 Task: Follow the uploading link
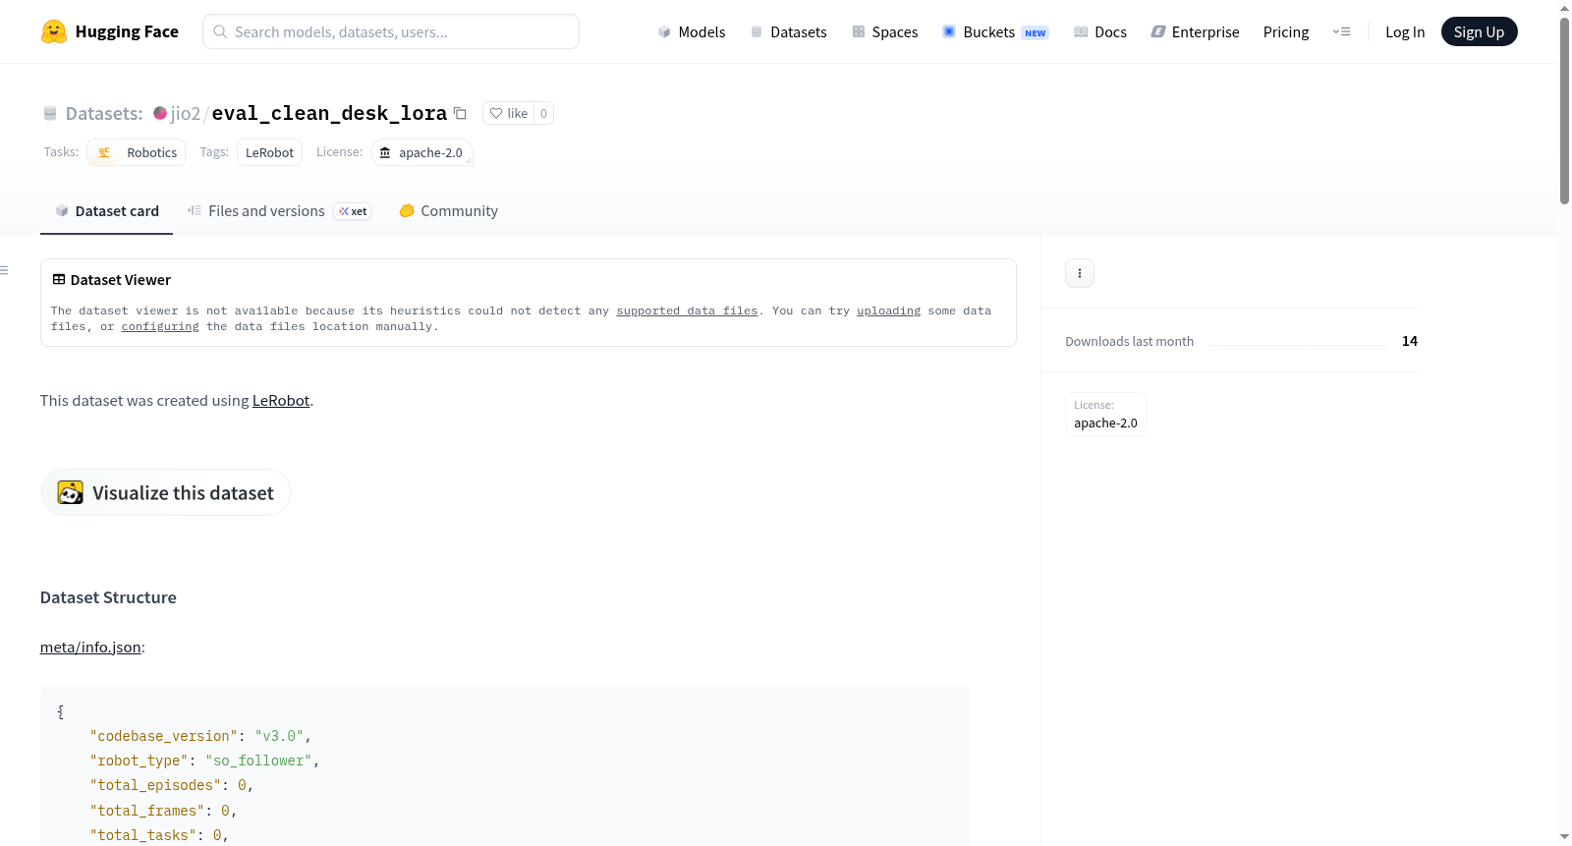click(888, 310)
